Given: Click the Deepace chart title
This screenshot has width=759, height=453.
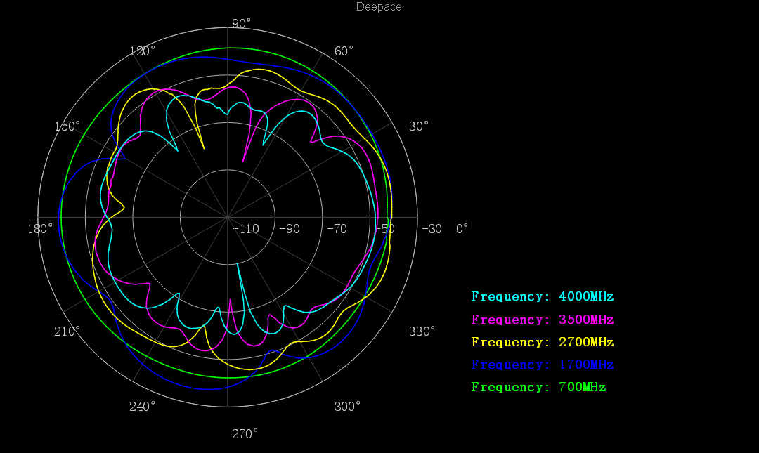Looking at the screenshot, I should click(x=379, y=7).
